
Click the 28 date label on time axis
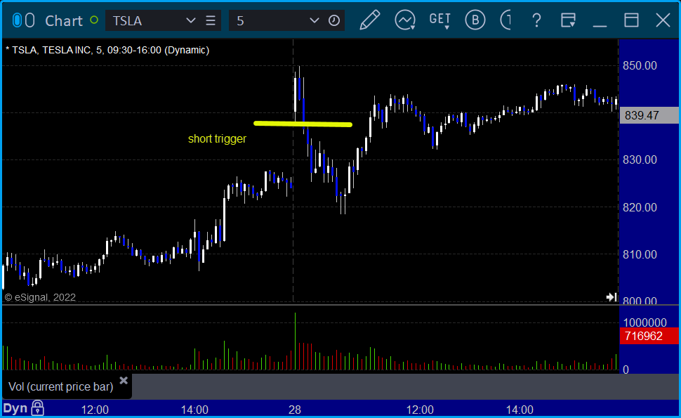[x=295, y=410]
